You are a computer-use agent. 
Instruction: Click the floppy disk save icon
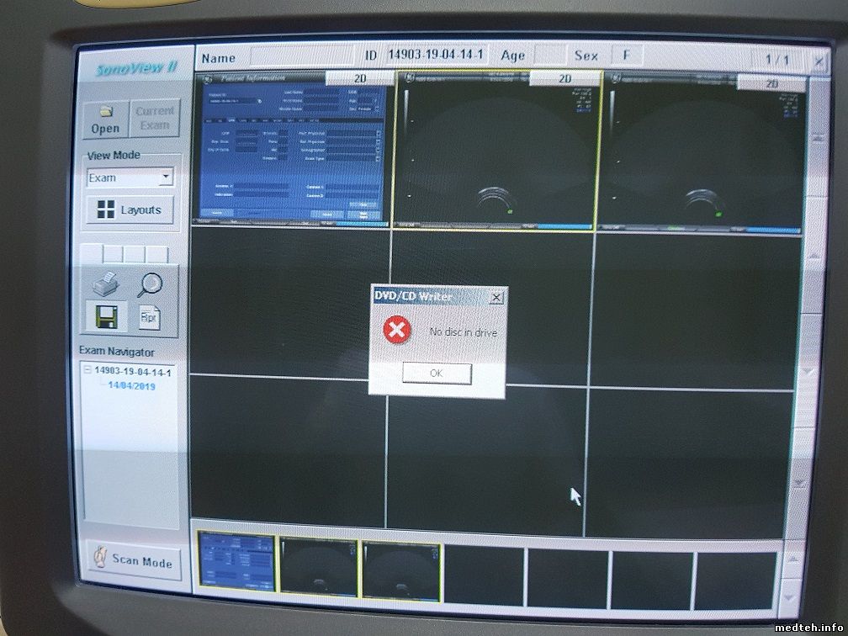108,316
